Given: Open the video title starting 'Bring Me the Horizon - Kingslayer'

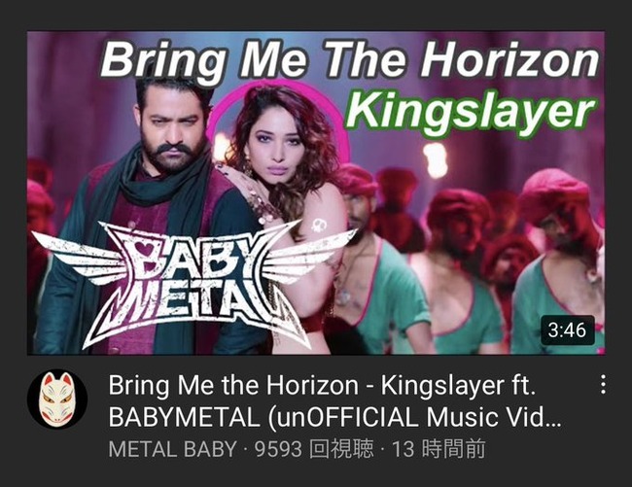Looking at the screenshot, I should point(334,400).
